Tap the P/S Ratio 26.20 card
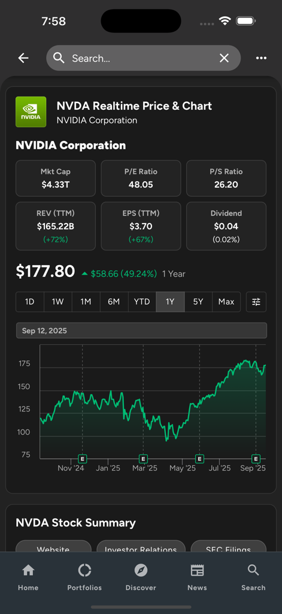The height and width of the screenshot is (614, 282). pos(226,178)
